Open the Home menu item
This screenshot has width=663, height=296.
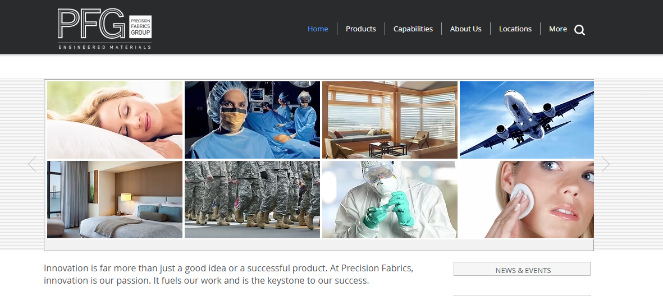tap(318, 29)
